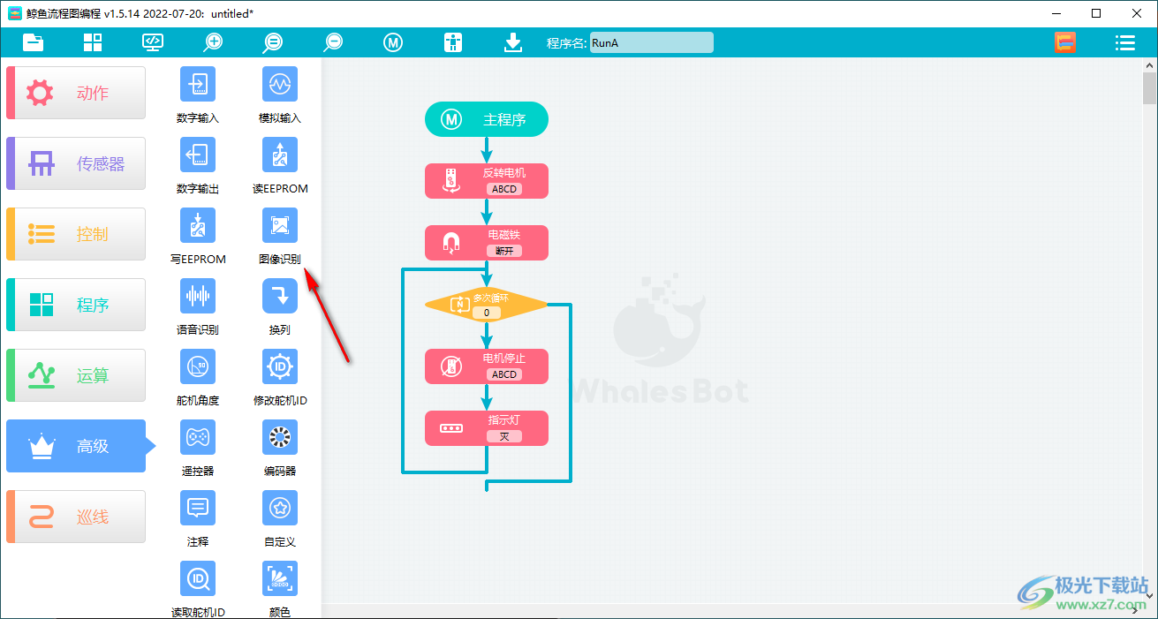The image size is (1158, 619).
Task: Select the 遥控器 gamepad block icon
Action: coord(197,437)
